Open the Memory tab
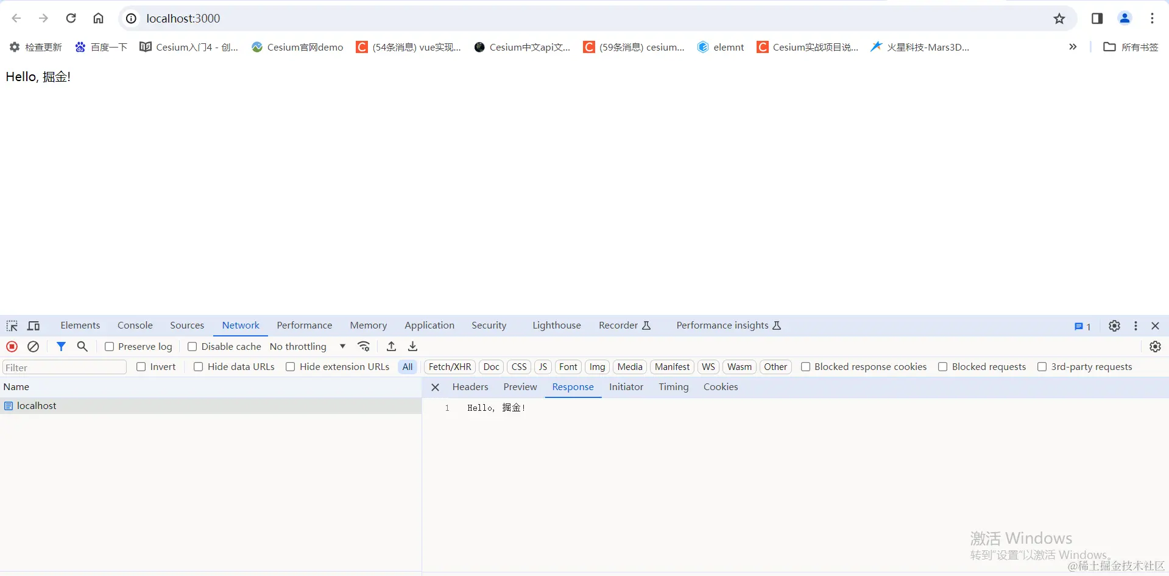Image resolution: width=1169 pixels, height=576 pixels. (x=369, y=325)
